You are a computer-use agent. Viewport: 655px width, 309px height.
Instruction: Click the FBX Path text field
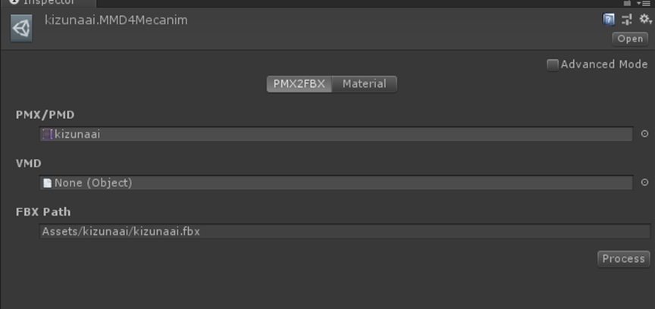coord(345,232)
